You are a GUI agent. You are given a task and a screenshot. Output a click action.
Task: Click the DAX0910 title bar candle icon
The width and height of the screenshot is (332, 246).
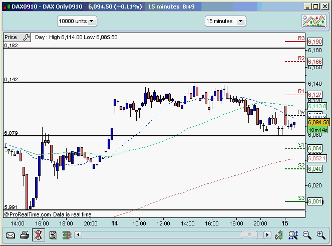pos(7,7)
